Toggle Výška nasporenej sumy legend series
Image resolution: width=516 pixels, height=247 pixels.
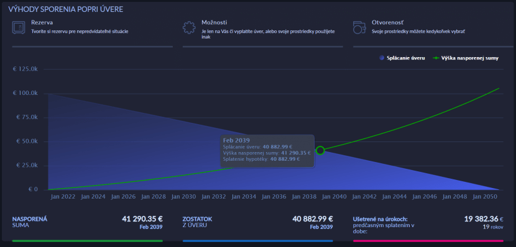coord(466,58)
